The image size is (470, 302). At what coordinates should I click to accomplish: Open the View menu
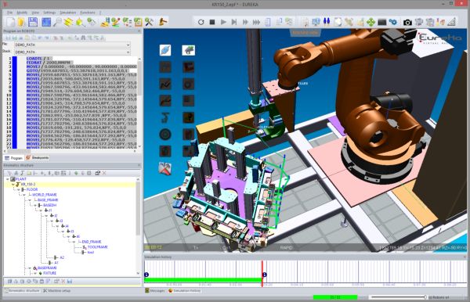coord(35,13)
